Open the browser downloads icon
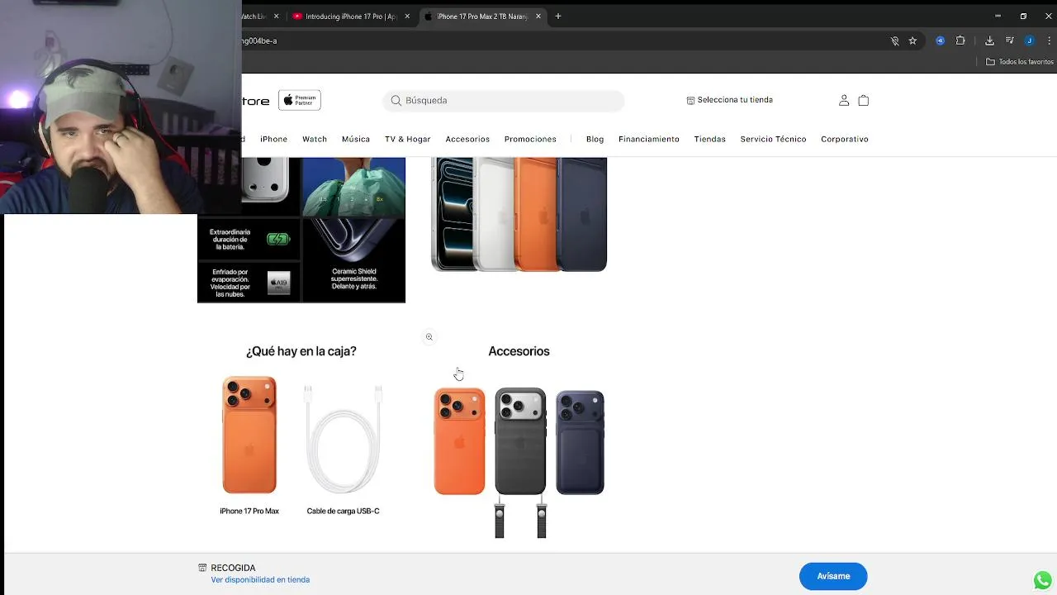 (x=989, y=40)
